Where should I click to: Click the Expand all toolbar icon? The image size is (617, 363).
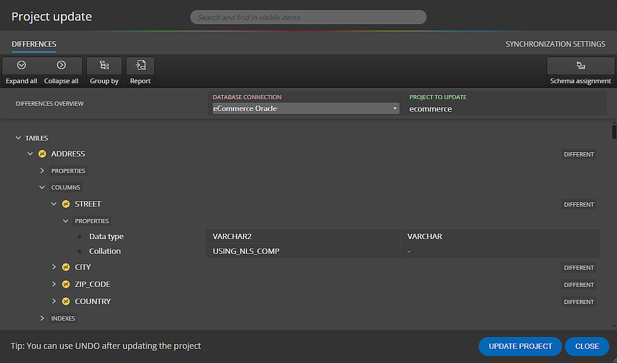(x=22, y=65)
